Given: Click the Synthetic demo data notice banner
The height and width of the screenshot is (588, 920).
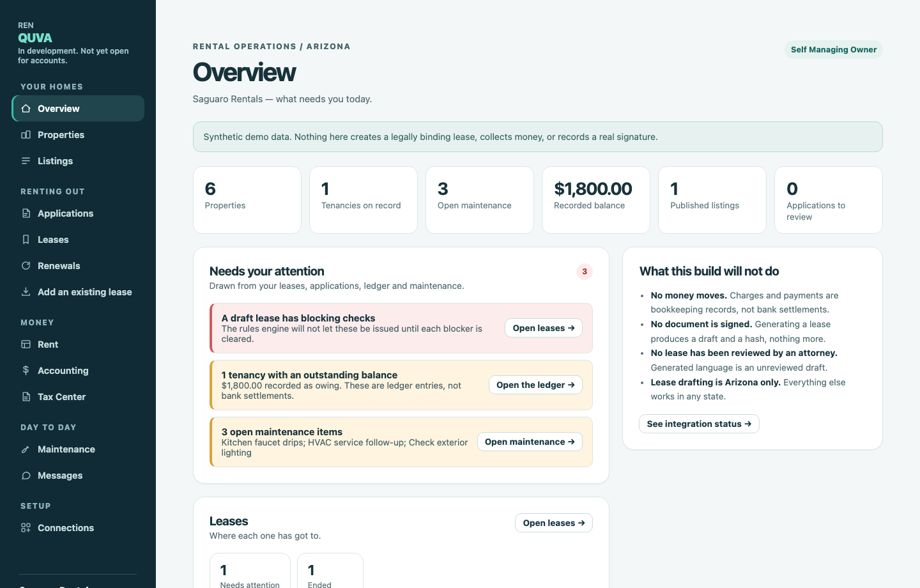Looking at the screenshot, I should coord(538,137).
